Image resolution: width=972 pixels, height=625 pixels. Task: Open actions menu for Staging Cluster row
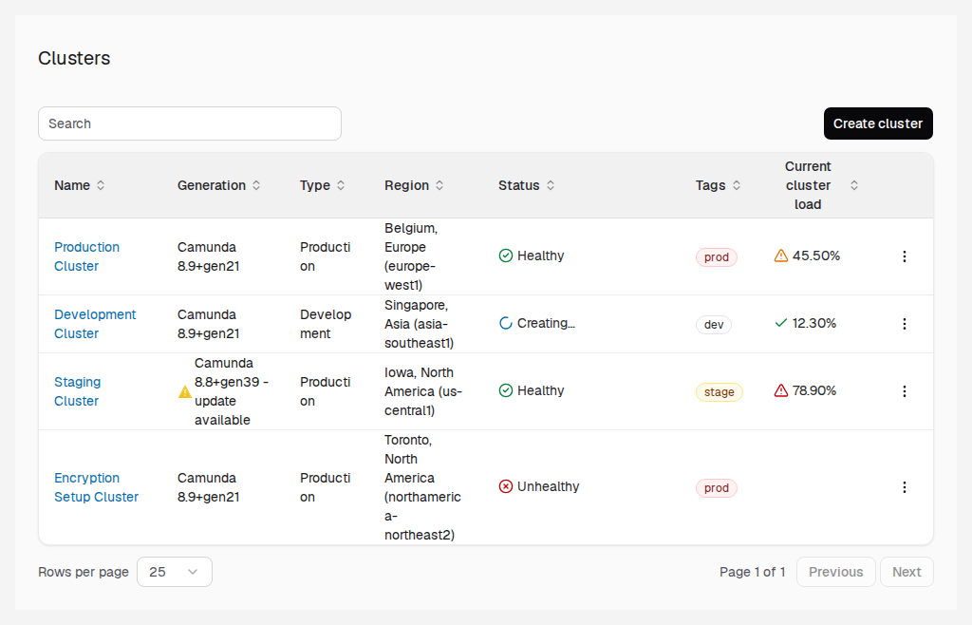click(905, 391)
